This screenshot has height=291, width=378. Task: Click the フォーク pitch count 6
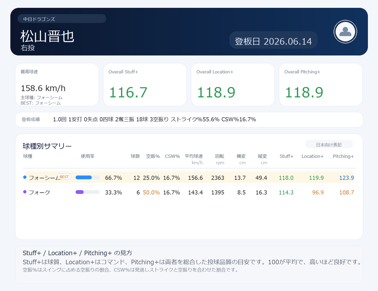tap(138, 192)
